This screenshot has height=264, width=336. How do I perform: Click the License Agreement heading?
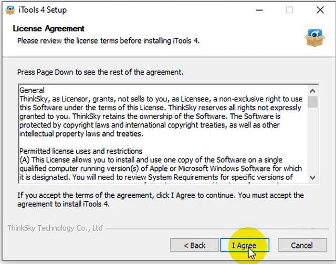49,28
